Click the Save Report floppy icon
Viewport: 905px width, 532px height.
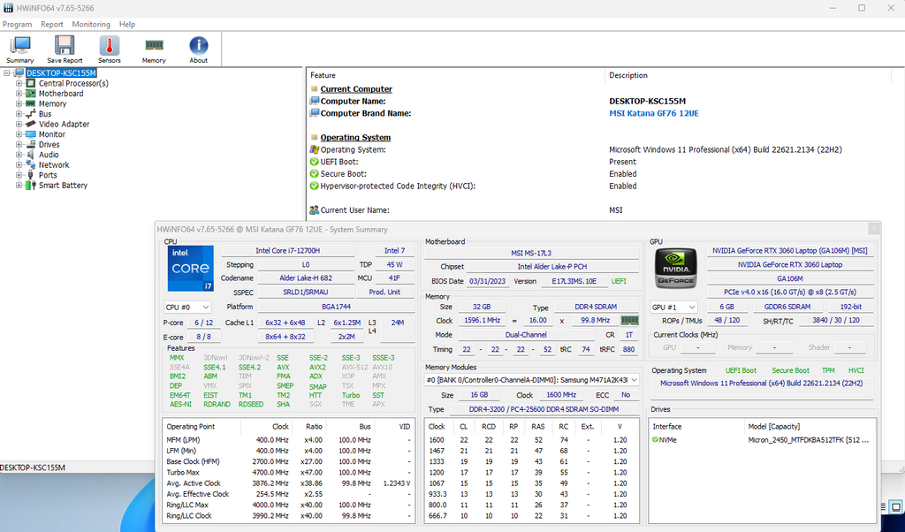coord(65,49)
